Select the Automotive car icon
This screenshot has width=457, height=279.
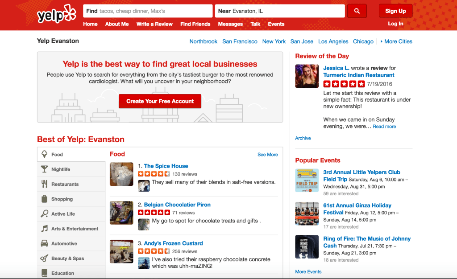[x=44, y=243]
